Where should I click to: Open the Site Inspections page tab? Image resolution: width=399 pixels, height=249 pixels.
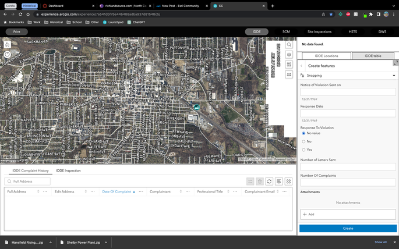point(319,32)
